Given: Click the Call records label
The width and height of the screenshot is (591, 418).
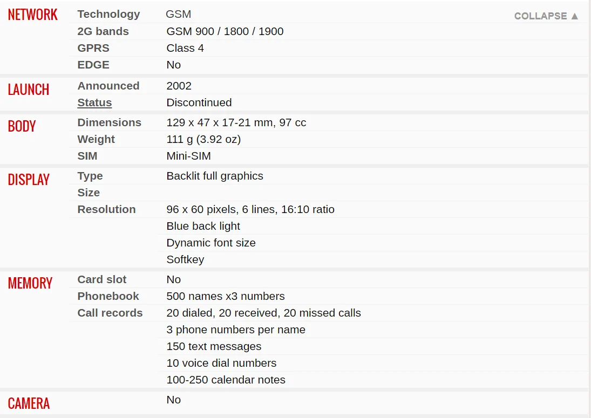Looking at the screenshot, I should (x=110, y=313).
